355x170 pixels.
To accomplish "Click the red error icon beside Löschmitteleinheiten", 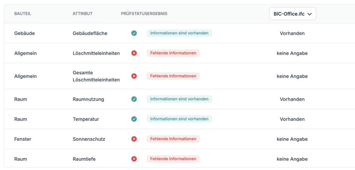I will pos(134,53).
